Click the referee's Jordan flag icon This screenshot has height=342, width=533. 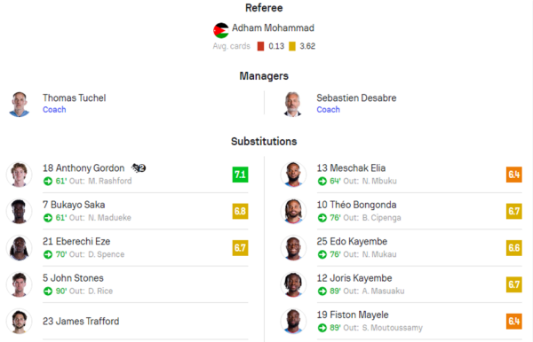point(221,30)
